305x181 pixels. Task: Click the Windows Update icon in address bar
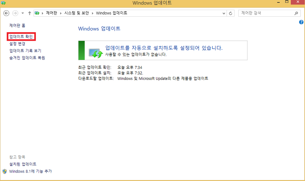coord(37,13)
